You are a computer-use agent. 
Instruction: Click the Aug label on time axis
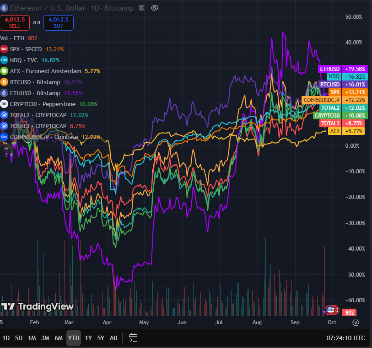(257, 322)
